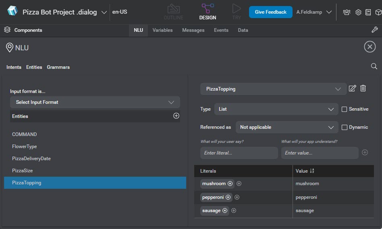
Task: Sort the Value column
Action: [311, 171]
